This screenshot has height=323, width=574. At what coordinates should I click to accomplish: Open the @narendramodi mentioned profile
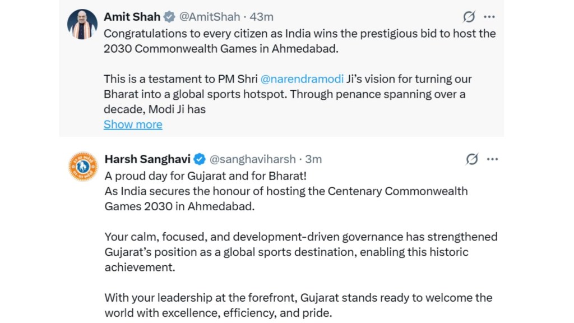(302, 79)
